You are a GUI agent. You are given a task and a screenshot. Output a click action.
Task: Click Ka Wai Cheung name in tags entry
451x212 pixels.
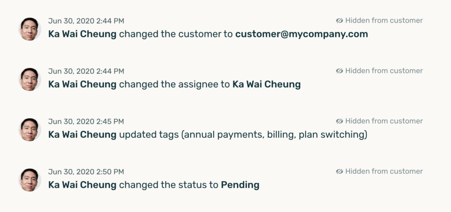(x=82, y=135)
